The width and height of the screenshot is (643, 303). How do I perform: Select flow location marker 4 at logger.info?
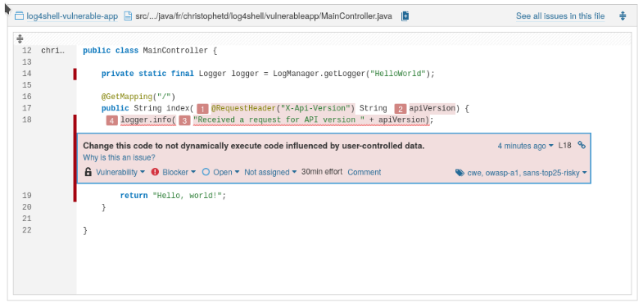112,120
